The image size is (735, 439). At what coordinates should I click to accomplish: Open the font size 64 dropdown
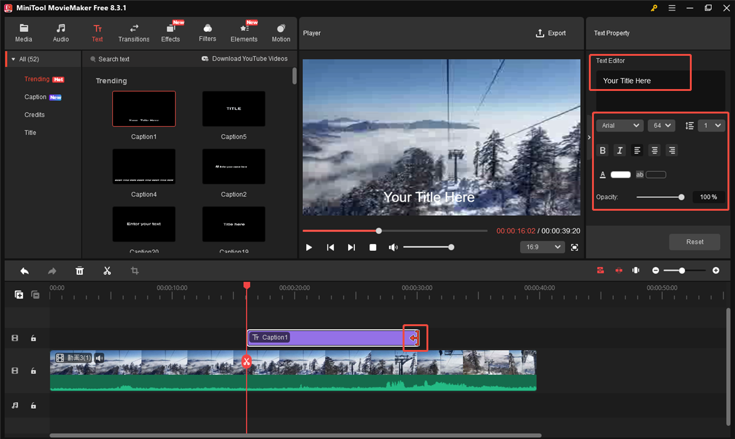pos(661,125)
